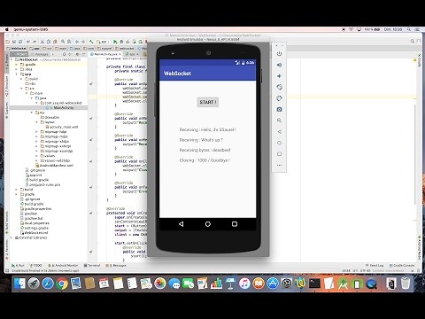Tap the phone's on-screen Recents navigation button
Screen dimensions: 425x319
[235, 224]
